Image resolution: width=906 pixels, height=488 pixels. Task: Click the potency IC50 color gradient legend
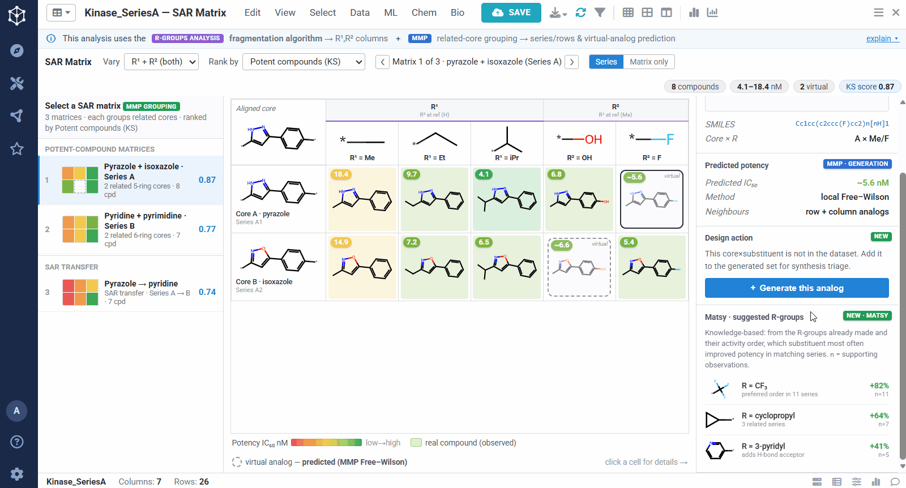pyautogui.click(x=326, y=443)
